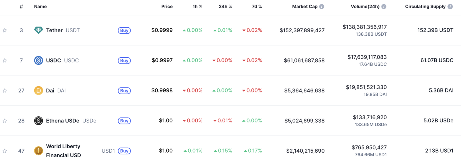The height and width of the screenshot is (165, 461).
Task: Click the Buy button for Dai
Action: (124, 90)
